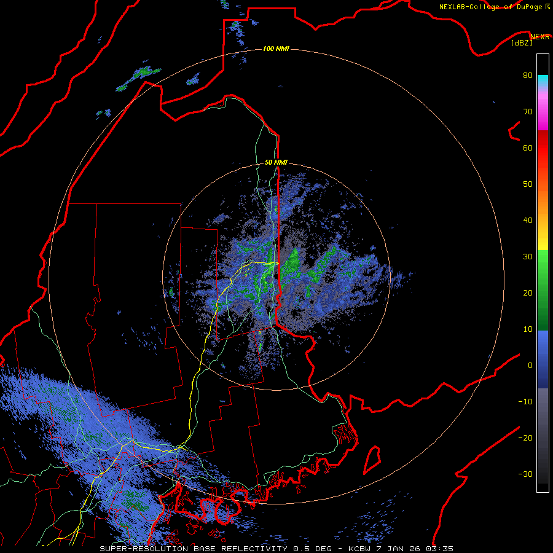Click the -30 value on the dBZ scale

(525, 474)
